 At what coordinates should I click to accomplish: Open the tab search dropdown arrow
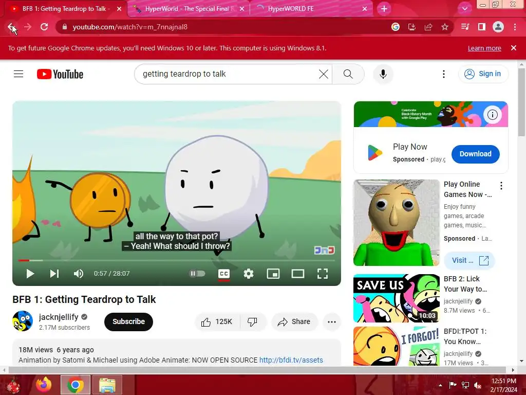point(464,9)
